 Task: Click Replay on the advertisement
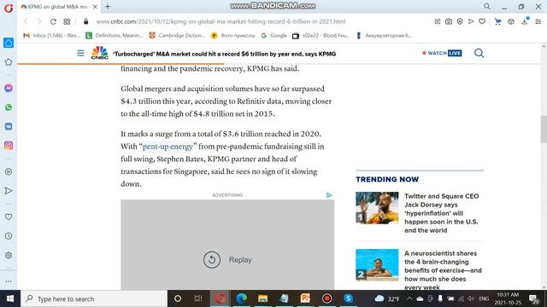pyautogui.click(x=227, y=259)
